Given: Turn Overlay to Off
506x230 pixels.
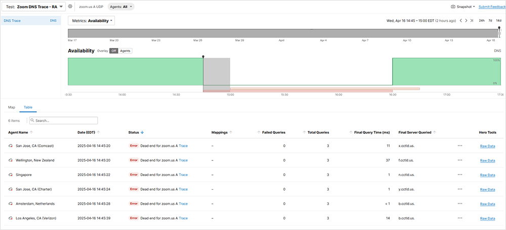Looking at the screenshot, I should pyautogui.click(x=114, y=51).
